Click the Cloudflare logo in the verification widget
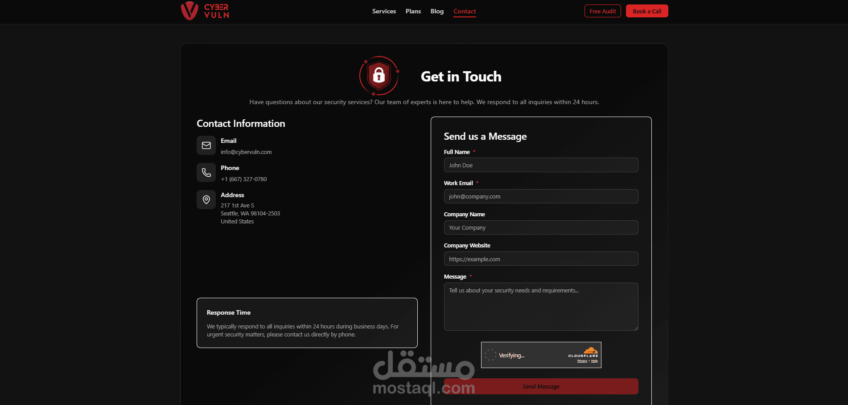This screenshot has height=405, width=848. point(583,352)
